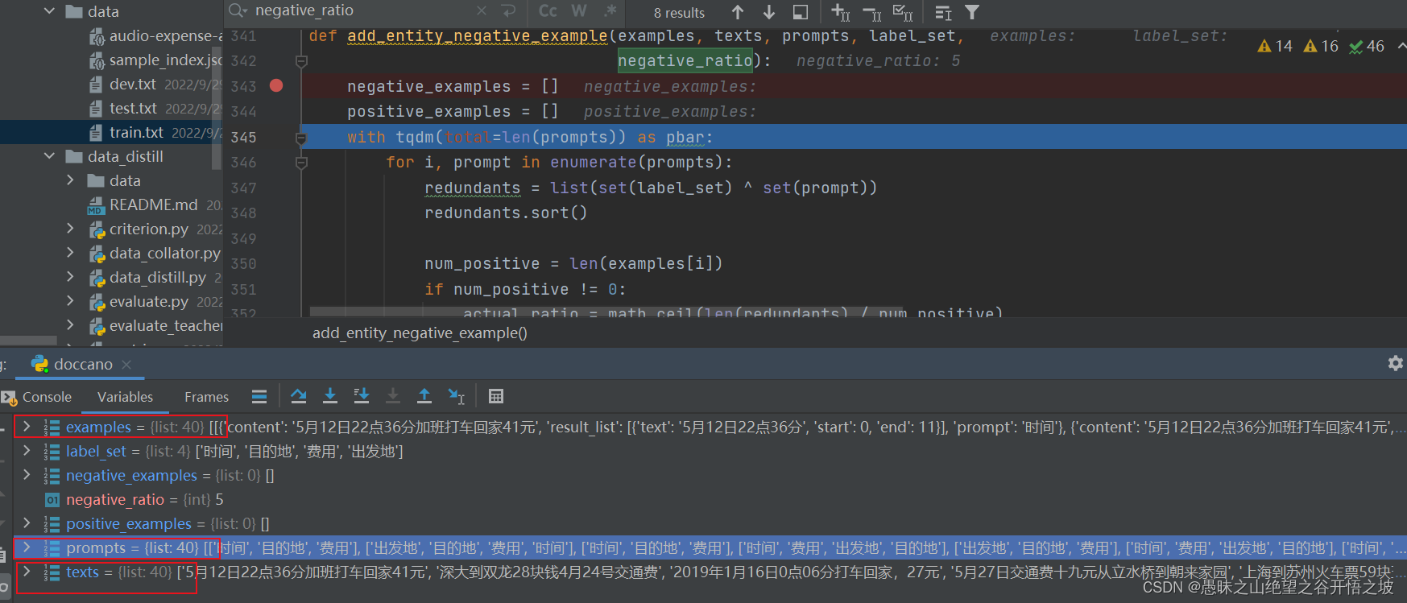
Task: Switch to the Variables tab
Action: (125, 397)
